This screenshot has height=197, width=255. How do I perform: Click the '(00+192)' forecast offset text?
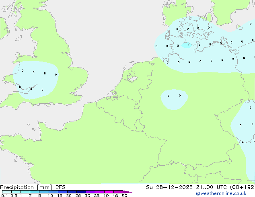tap(243, 187)
